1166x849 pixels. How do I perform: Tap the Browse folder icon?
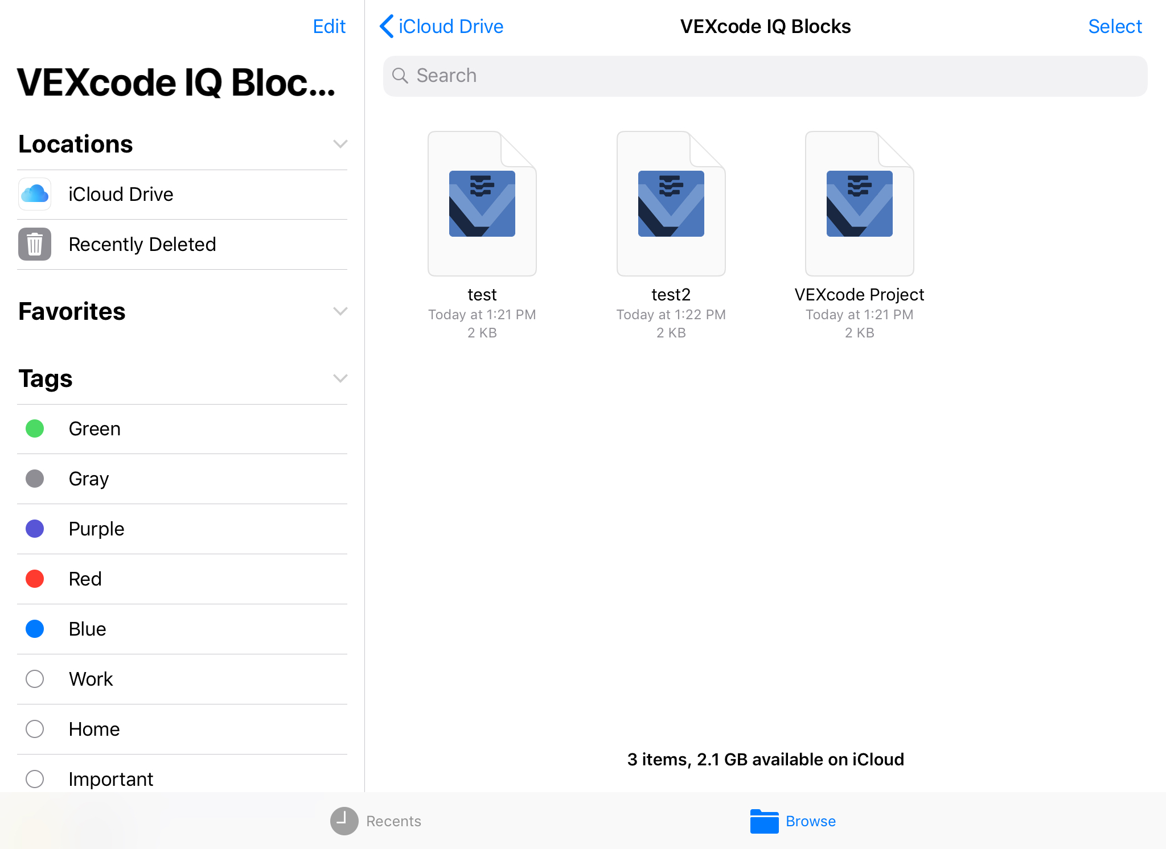[x=764, y=821]
